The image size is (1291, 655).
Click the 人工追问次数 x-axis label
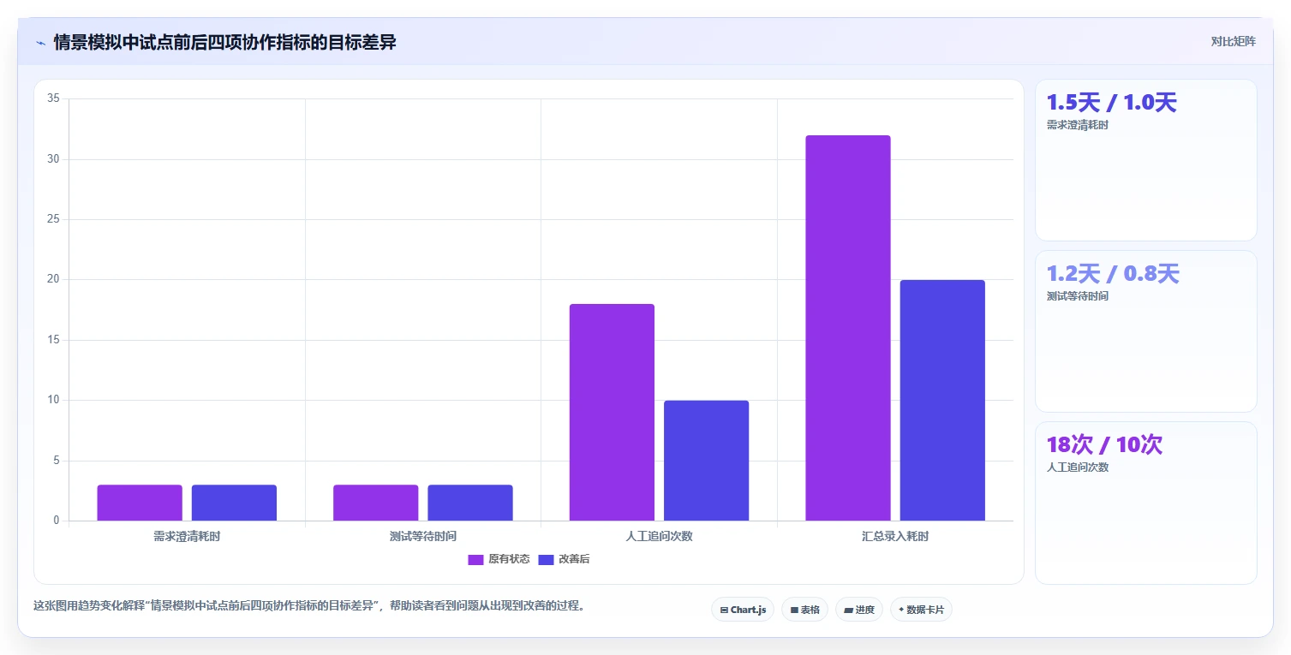[659, 537]
